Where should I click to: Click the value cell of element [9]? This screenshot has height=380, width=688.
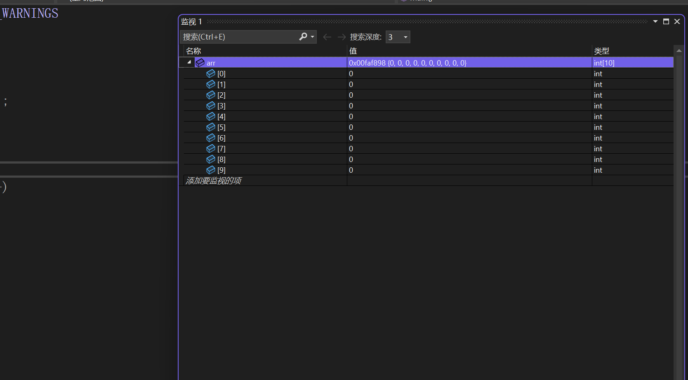point(469,170)
